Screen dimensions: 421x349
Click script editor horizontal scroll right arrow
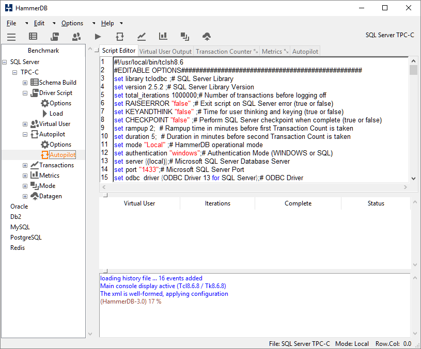406,187
